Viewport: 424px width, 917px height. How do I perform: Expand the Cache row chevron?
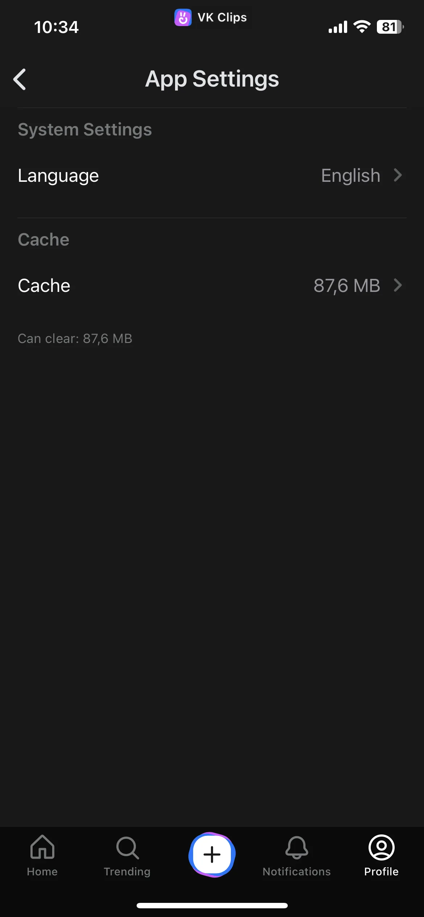click(398, 285)
